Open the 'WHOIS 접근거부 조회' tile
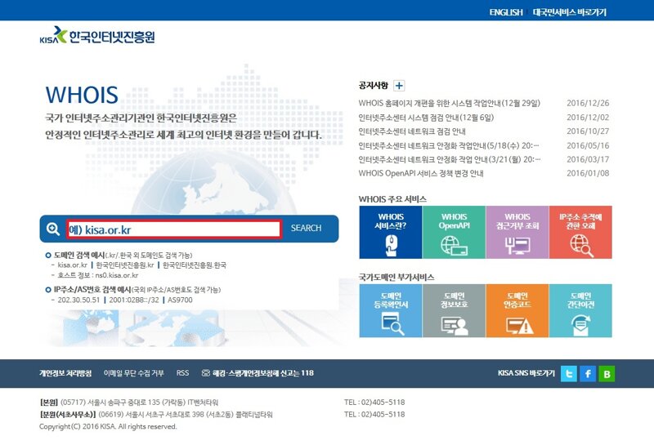 pyautogui.click(x=517, y=232)
